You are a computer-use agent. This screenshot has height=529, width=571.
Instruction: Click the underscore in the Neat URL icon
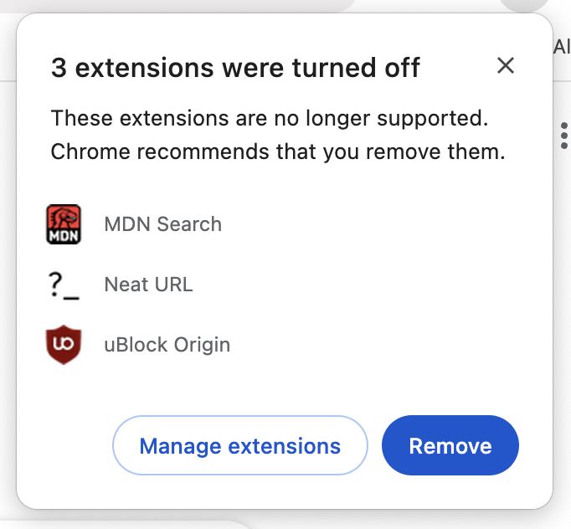tap(71, 299)
